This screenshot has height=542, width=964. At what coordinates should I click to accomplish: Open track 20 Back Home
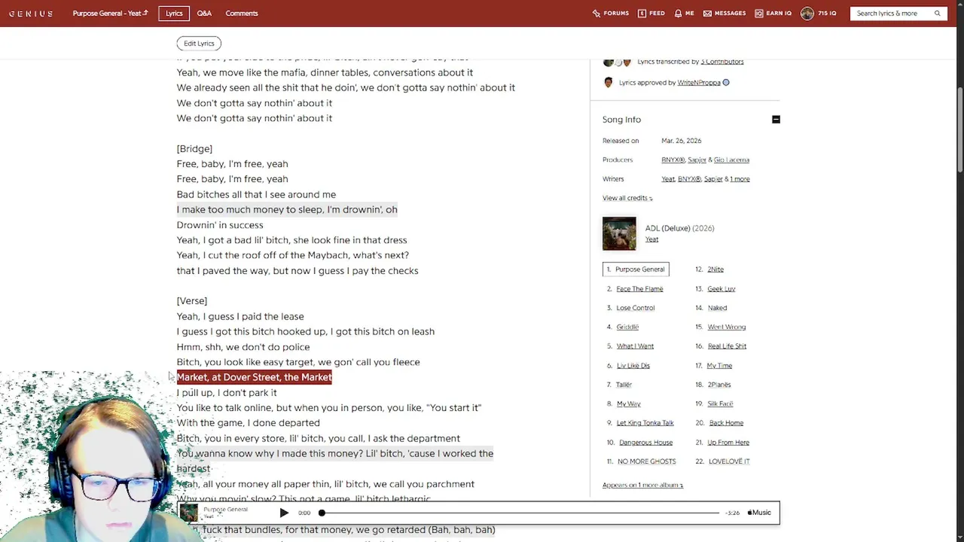pyautogui.click(x=726, y=423)
